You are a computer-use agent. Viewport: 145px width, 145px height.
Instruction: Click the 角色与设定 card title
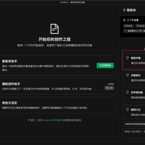[x=9, y=103]
